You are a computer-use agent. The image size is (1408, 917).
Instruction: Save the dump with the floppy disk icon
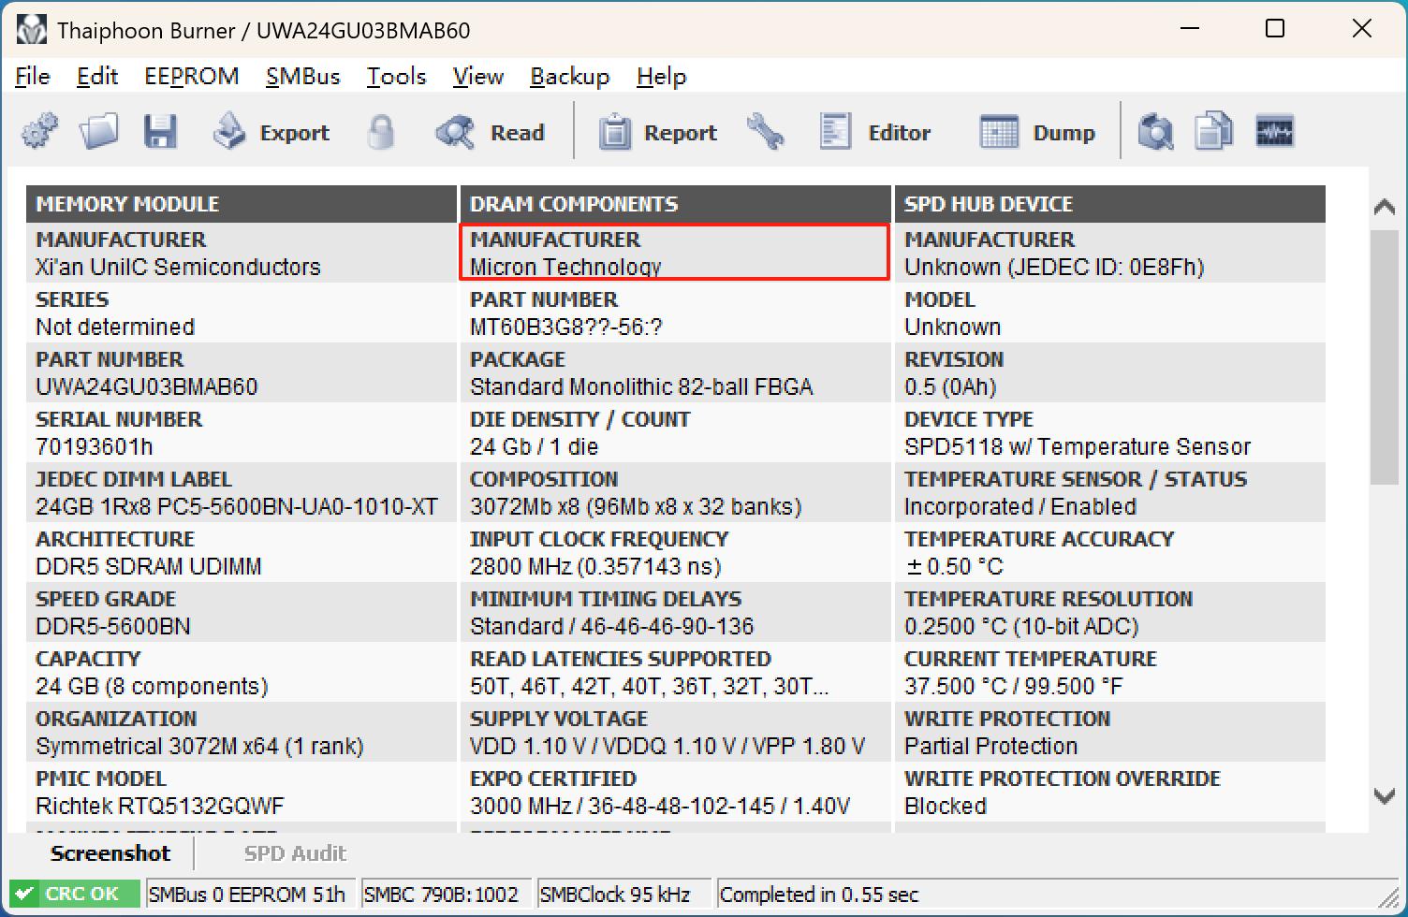click(160, 132)
